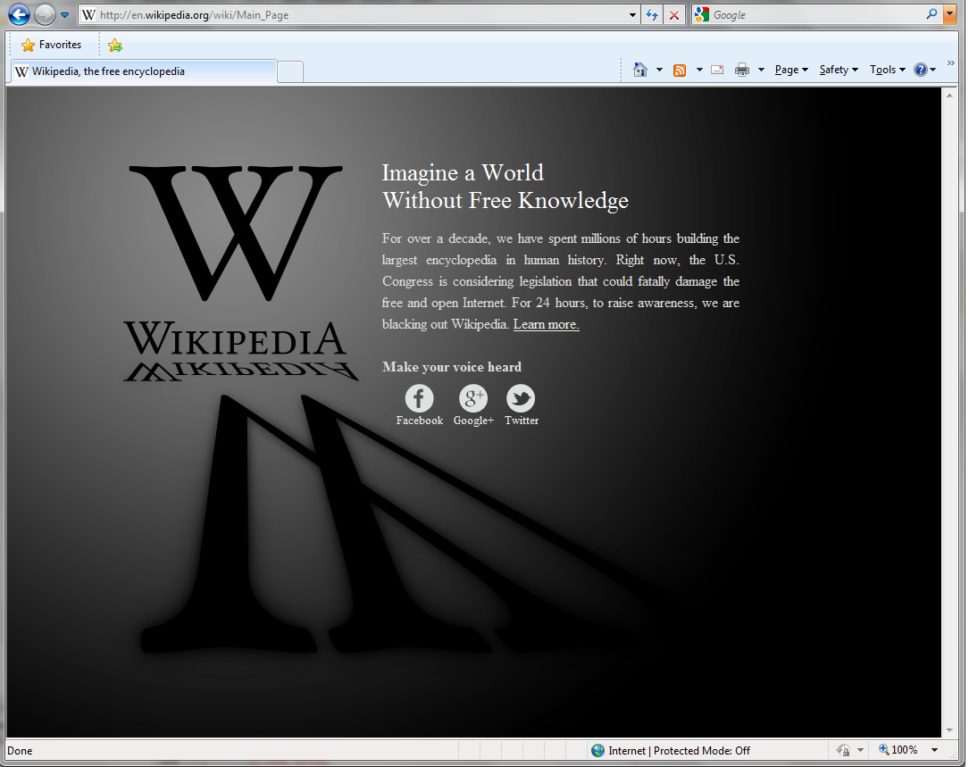969x767 pixels.
Task: Show more command bar items chevron
Action: (950, 63)
